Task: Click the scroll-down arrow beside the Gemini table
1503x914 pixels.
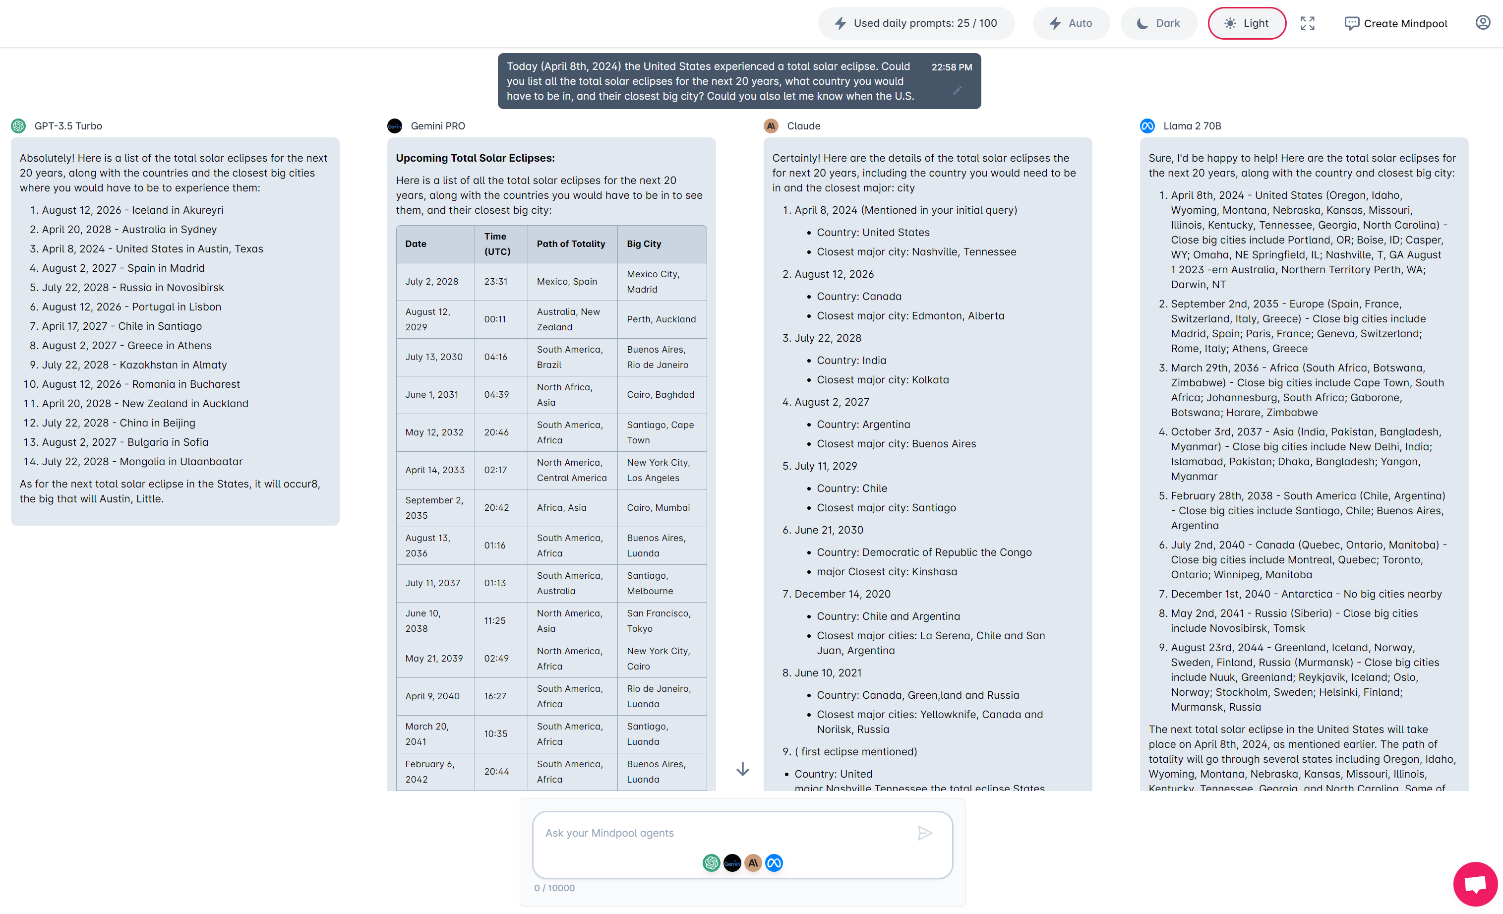Action: click(742, 769)
